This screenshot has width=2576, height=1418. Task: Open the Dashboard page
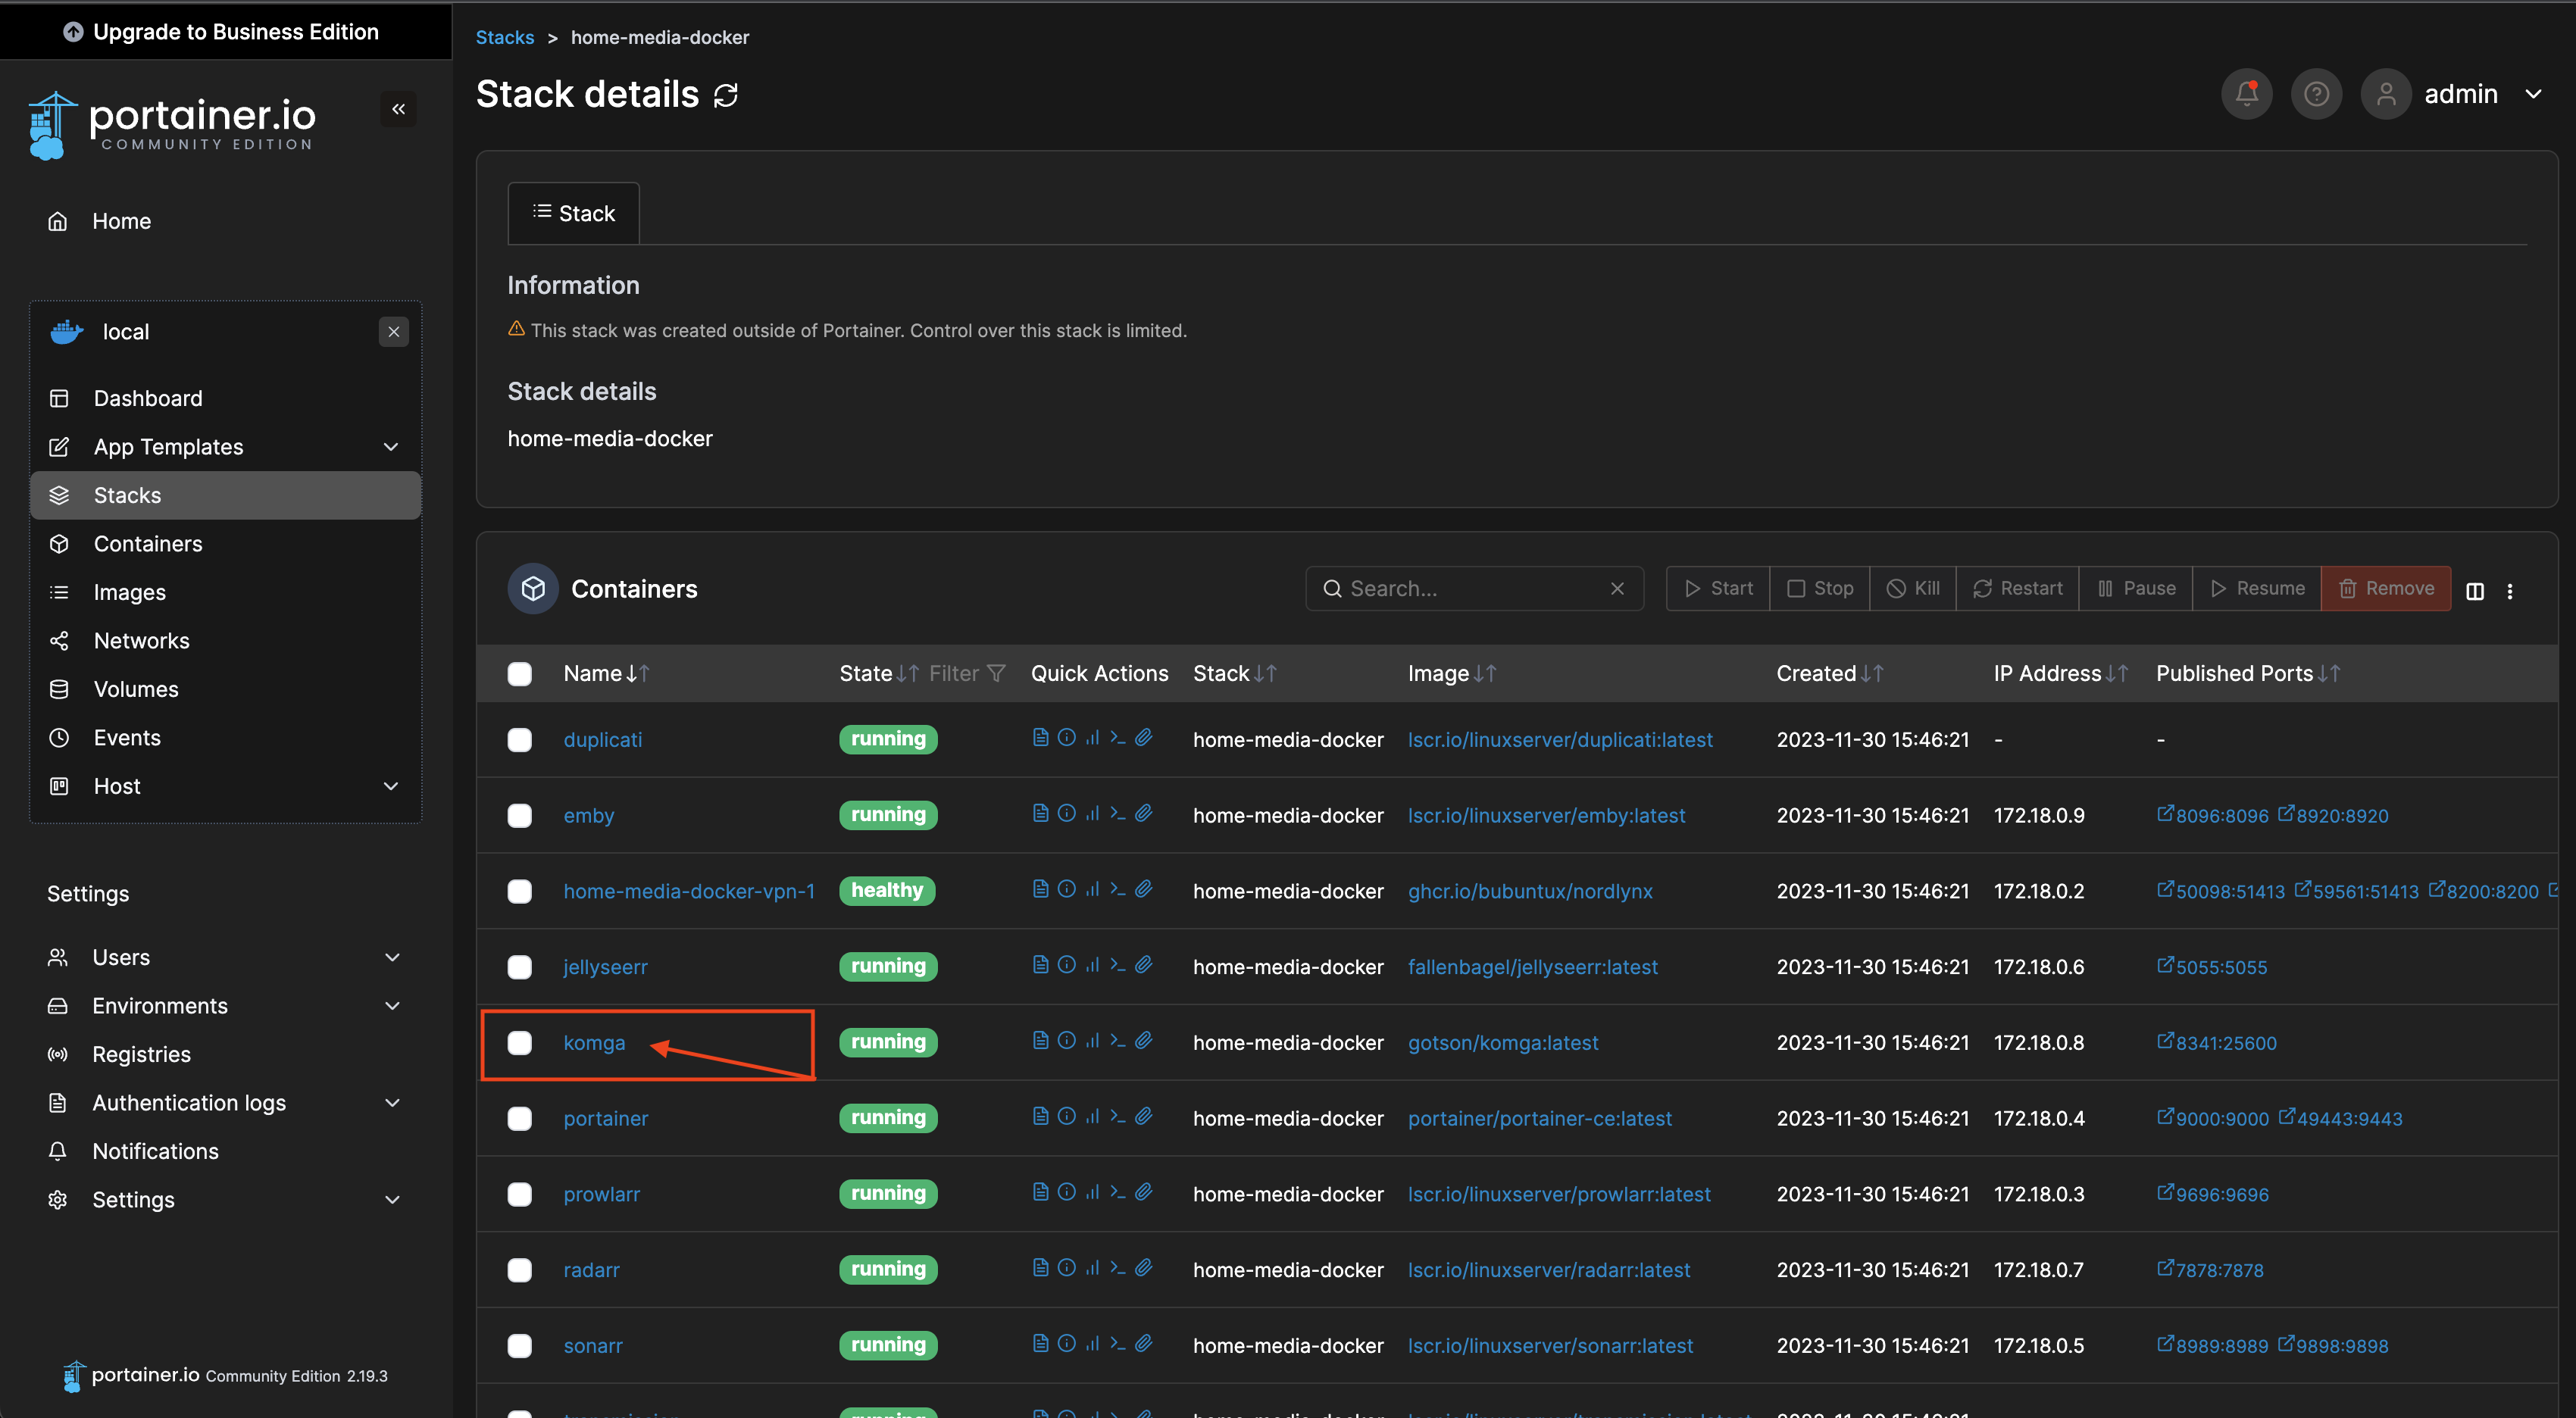tap(225, 398)
